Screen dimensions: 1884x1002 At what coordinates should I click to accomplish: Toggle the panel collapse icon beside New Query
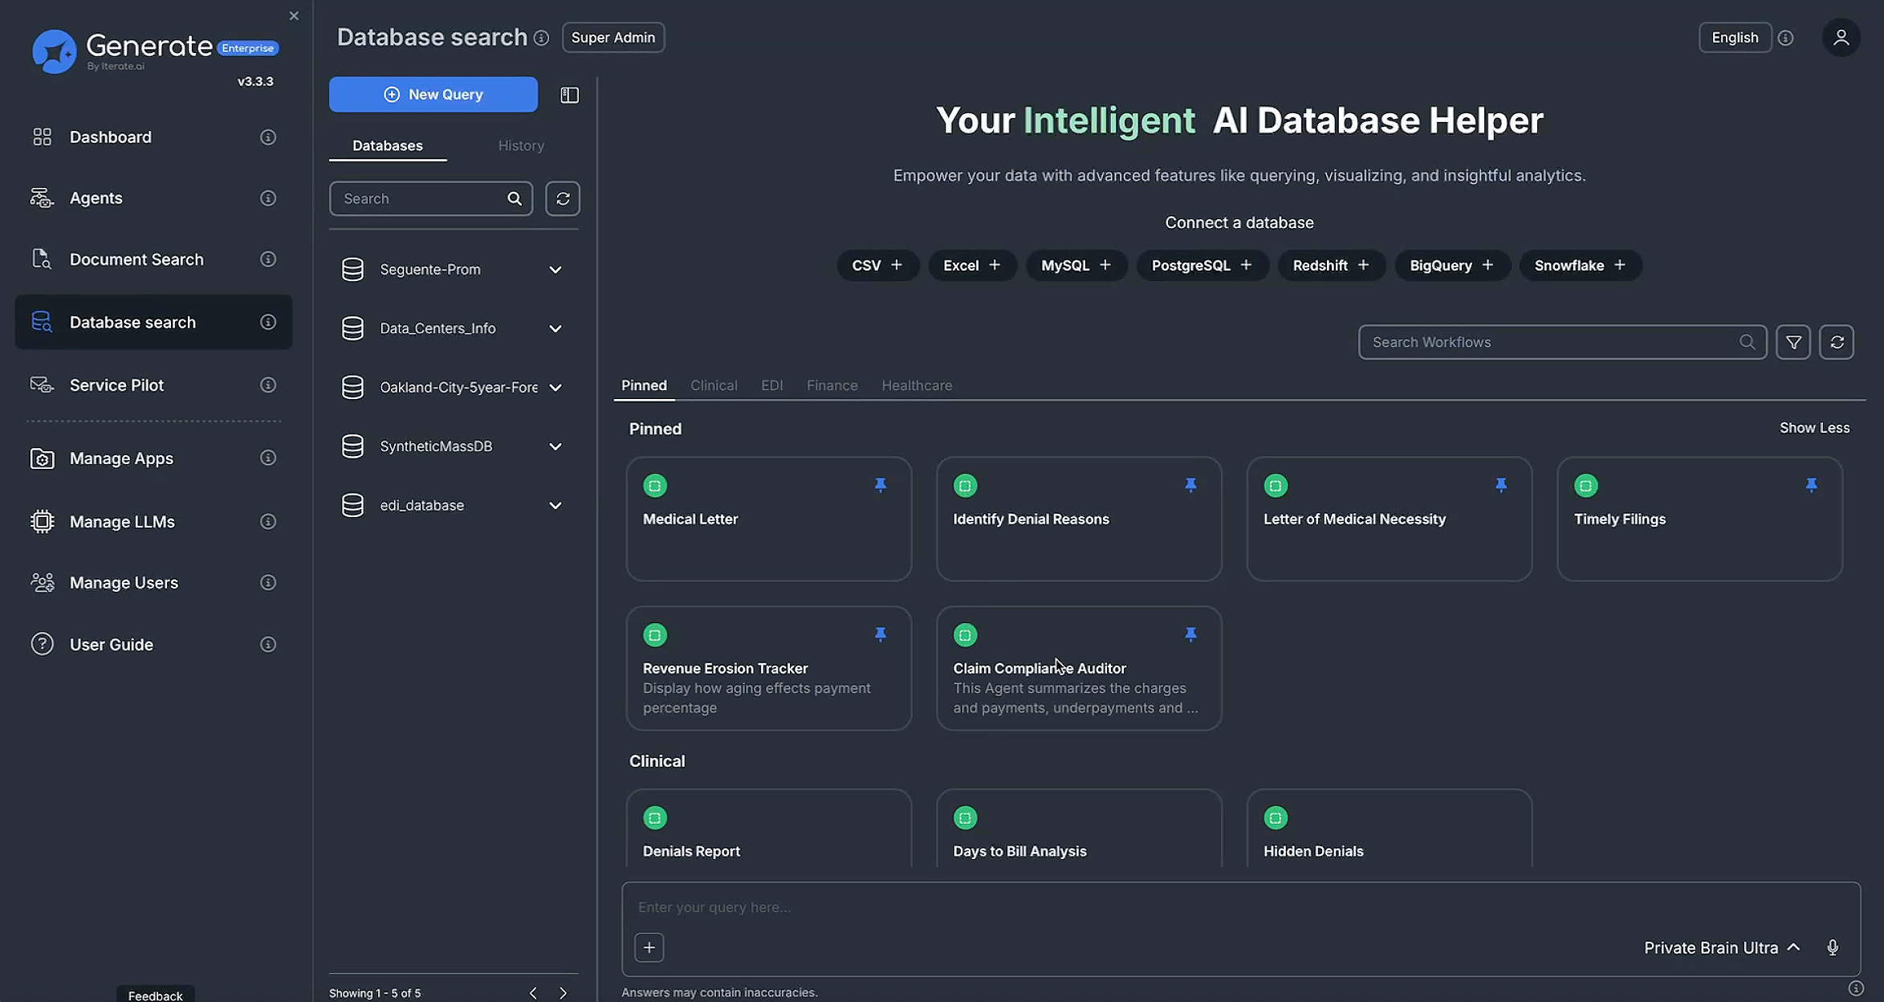[569, 94]
